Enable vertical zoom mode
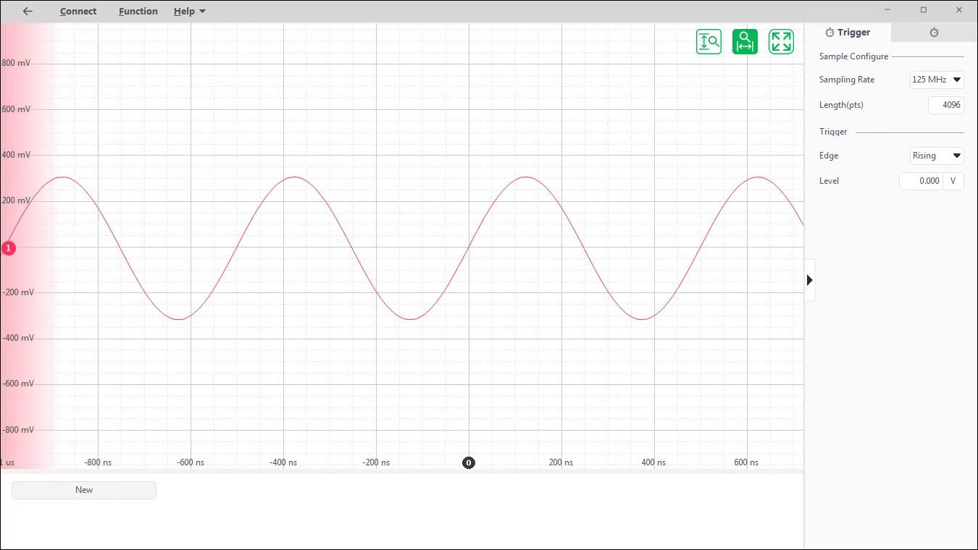This screenshot has width=978, height=550. (709, 42)
